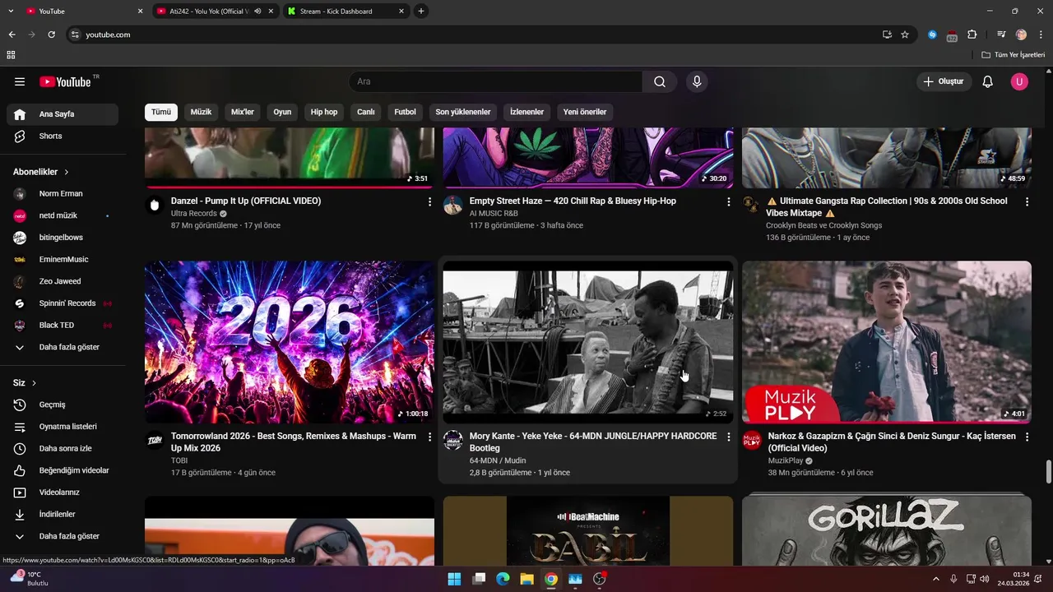Open File Explorer from taskbar
The image size is (1053, 592).
(x=526, y=579)
